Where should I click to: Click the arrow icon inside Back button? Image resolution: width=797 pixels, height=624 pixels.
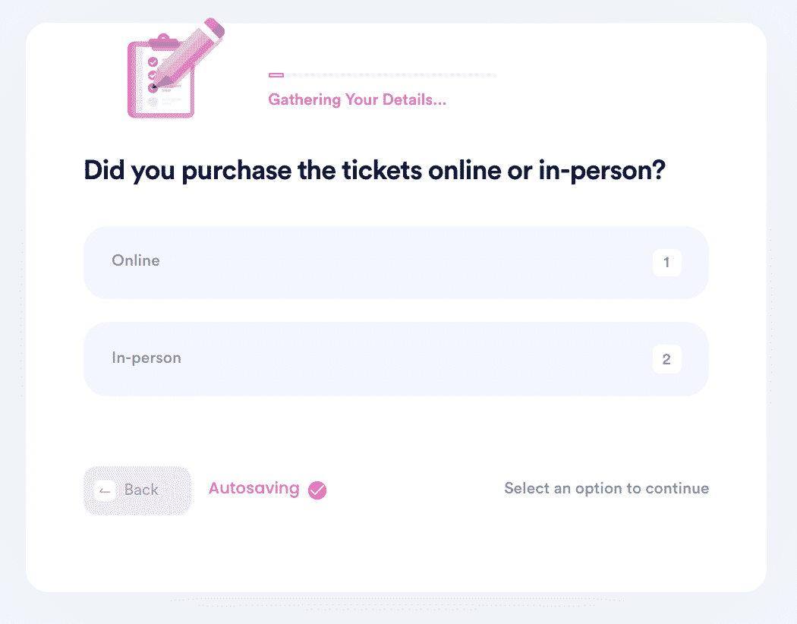pyautogui.click(x=105, y=491)
